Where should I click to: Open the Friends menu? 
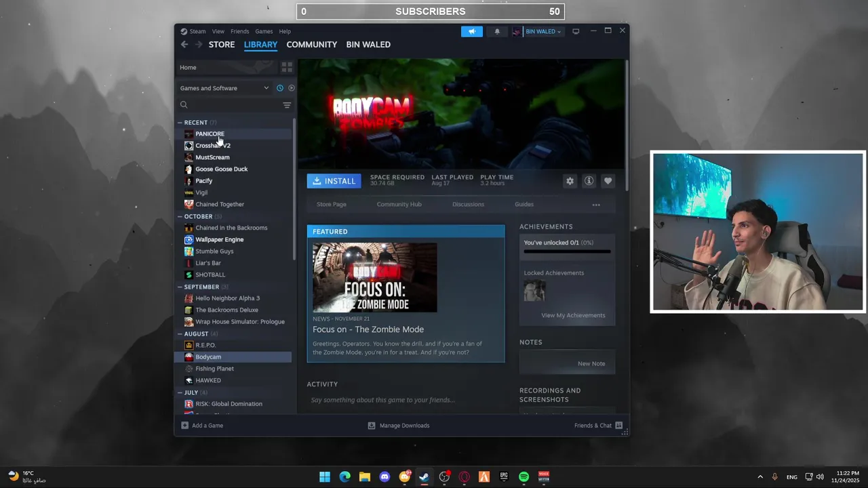coord(239,31)
